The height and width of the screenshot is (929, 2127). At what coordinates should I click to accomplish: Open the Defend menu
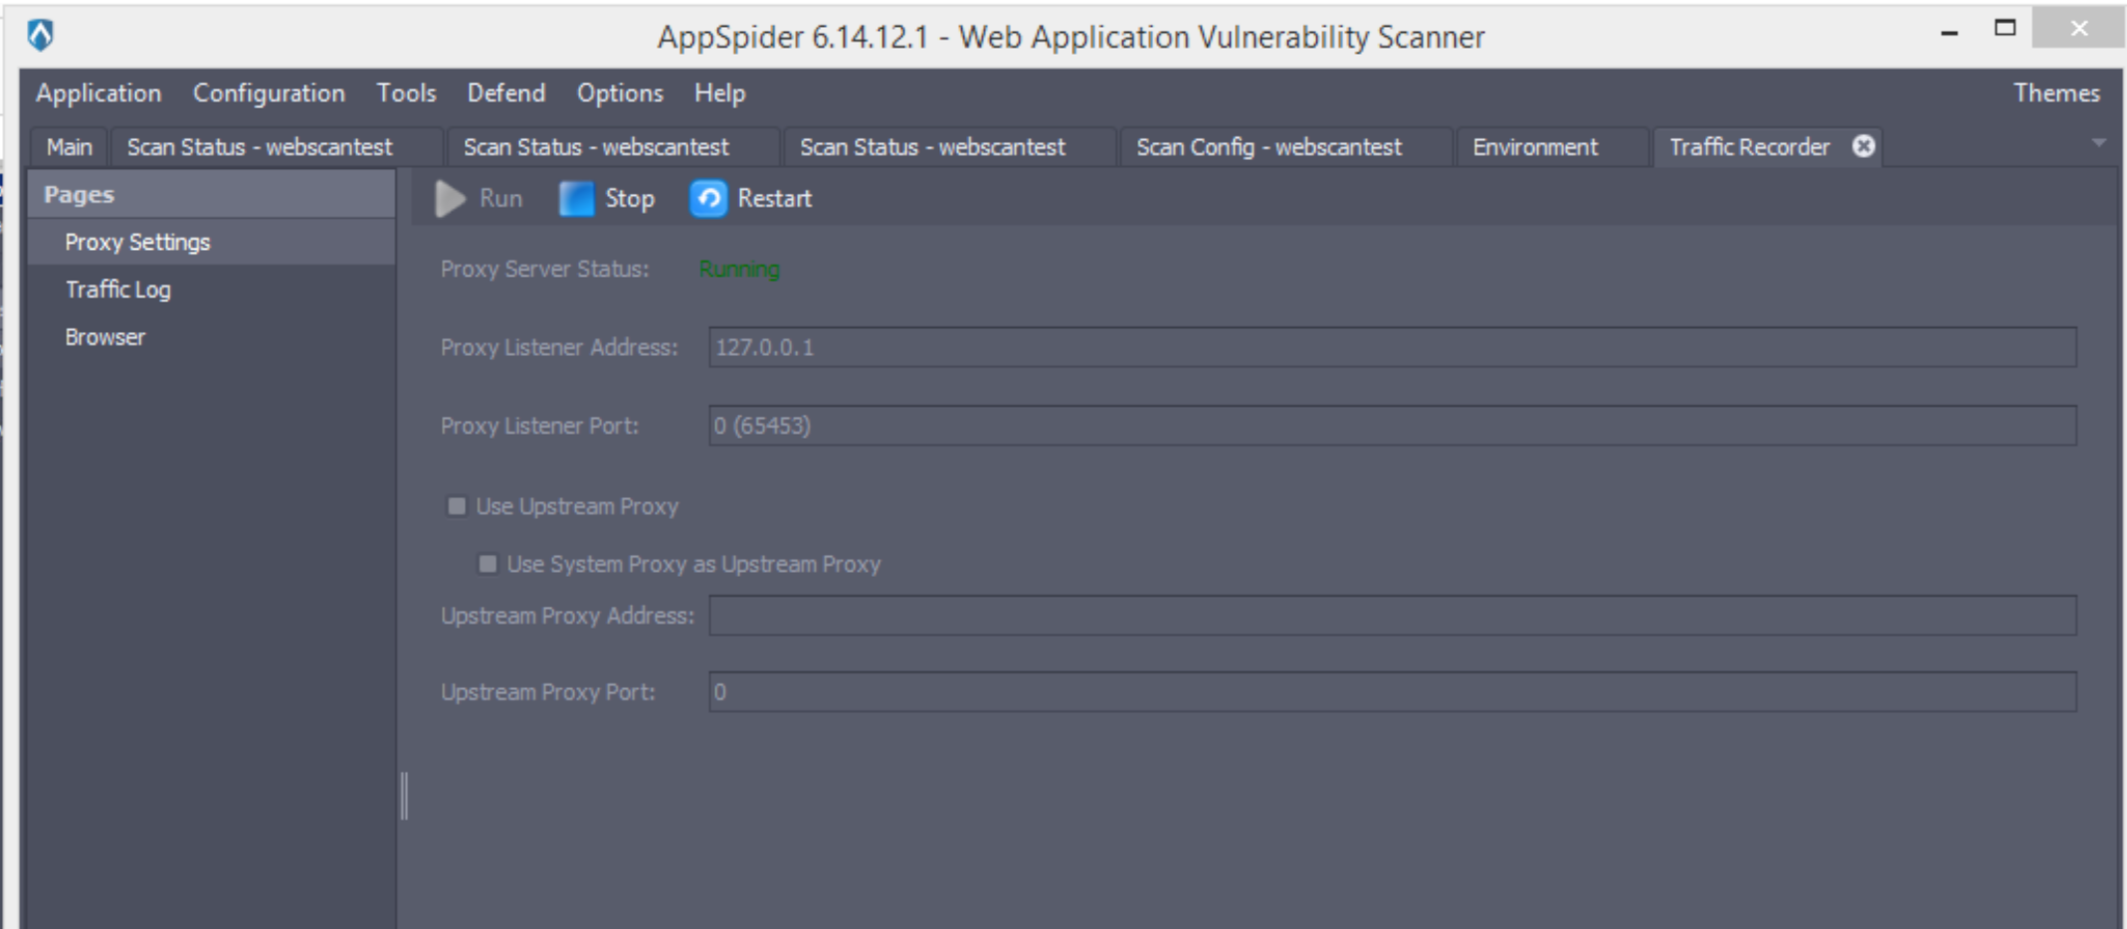click(x=506, y=93)
